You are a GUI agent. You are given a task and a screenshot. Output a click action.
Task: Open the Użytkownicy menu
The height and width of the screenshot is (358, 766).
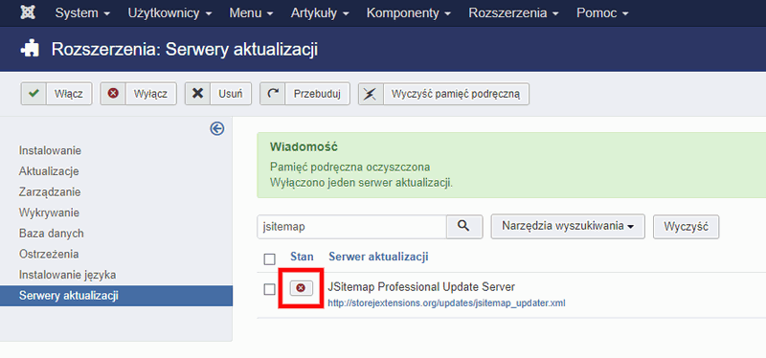point(169,13)
